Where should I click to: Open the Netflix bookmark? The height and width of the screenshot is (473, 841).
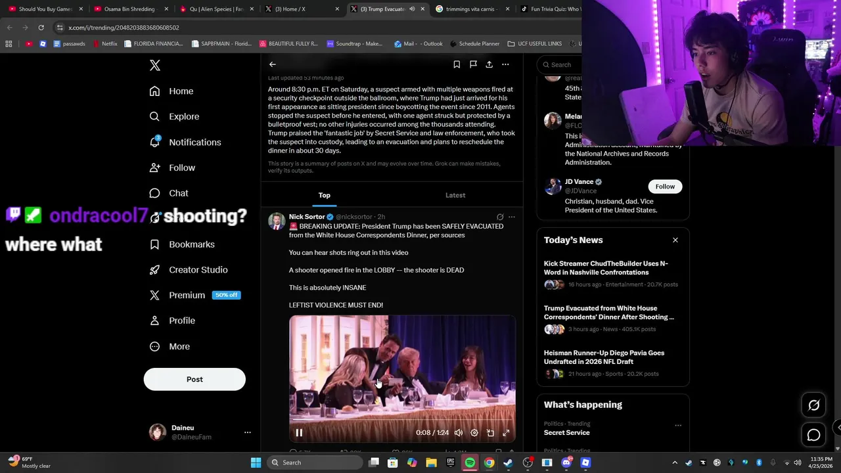click(105, 44)
